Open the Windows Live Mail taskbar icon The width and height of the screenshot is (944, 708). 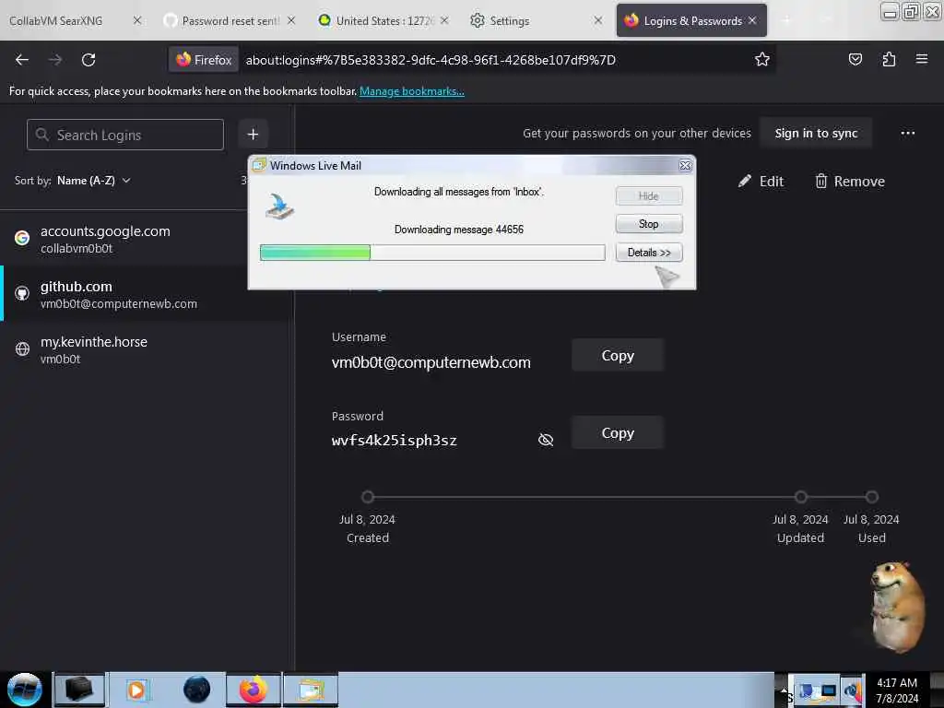click(311, 690)
